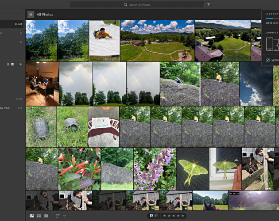This screenshot has height=221, width=279.
Task: Select photo grid view in bottom bar
Action: [x=32, y=216]
